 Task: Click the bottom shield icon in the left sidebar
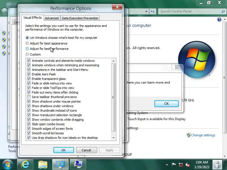click(x=4, y=54)
